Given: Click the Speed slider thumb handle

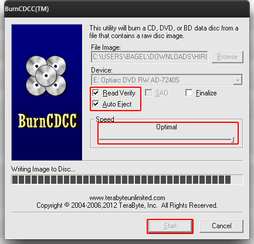Looking at the screenshot, I should tap(232, 140).
